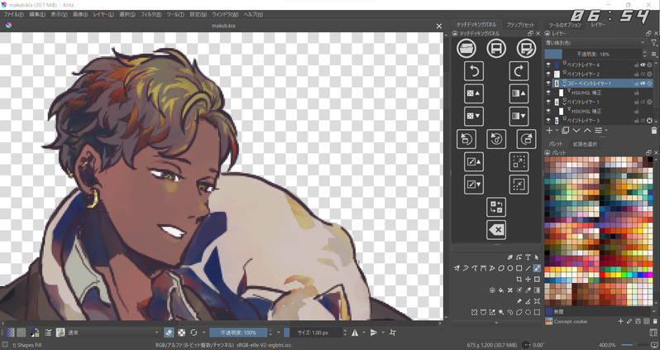Open the レイヤー menu in menu bar
Screen dimensions: 660x350
pyautogui.click(x=103, y=14)
